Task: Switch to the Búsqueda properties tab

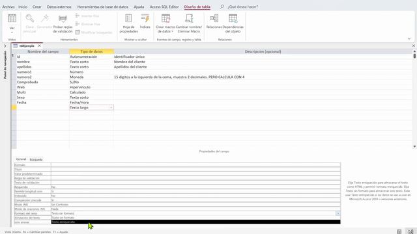Action: (36, 159)
